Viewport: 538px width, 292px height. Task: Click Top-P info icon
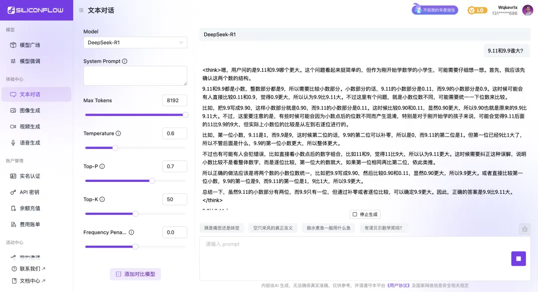[102, 166]
